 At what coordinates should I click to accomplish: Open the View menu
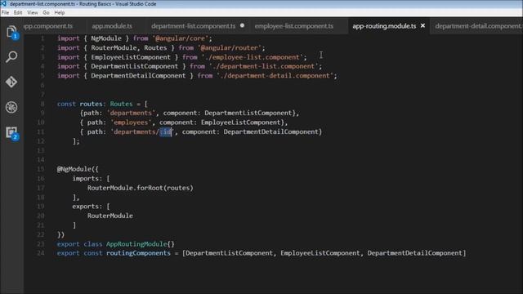pyautogui.click(x=33, y=13)
